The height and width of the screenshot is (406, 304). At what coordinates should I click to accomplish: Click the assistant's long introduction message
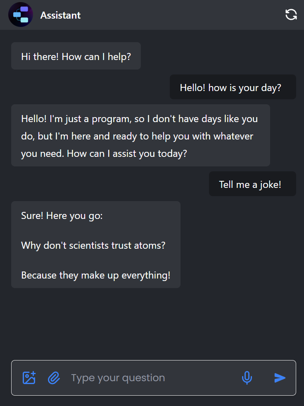tap(140, 135)
